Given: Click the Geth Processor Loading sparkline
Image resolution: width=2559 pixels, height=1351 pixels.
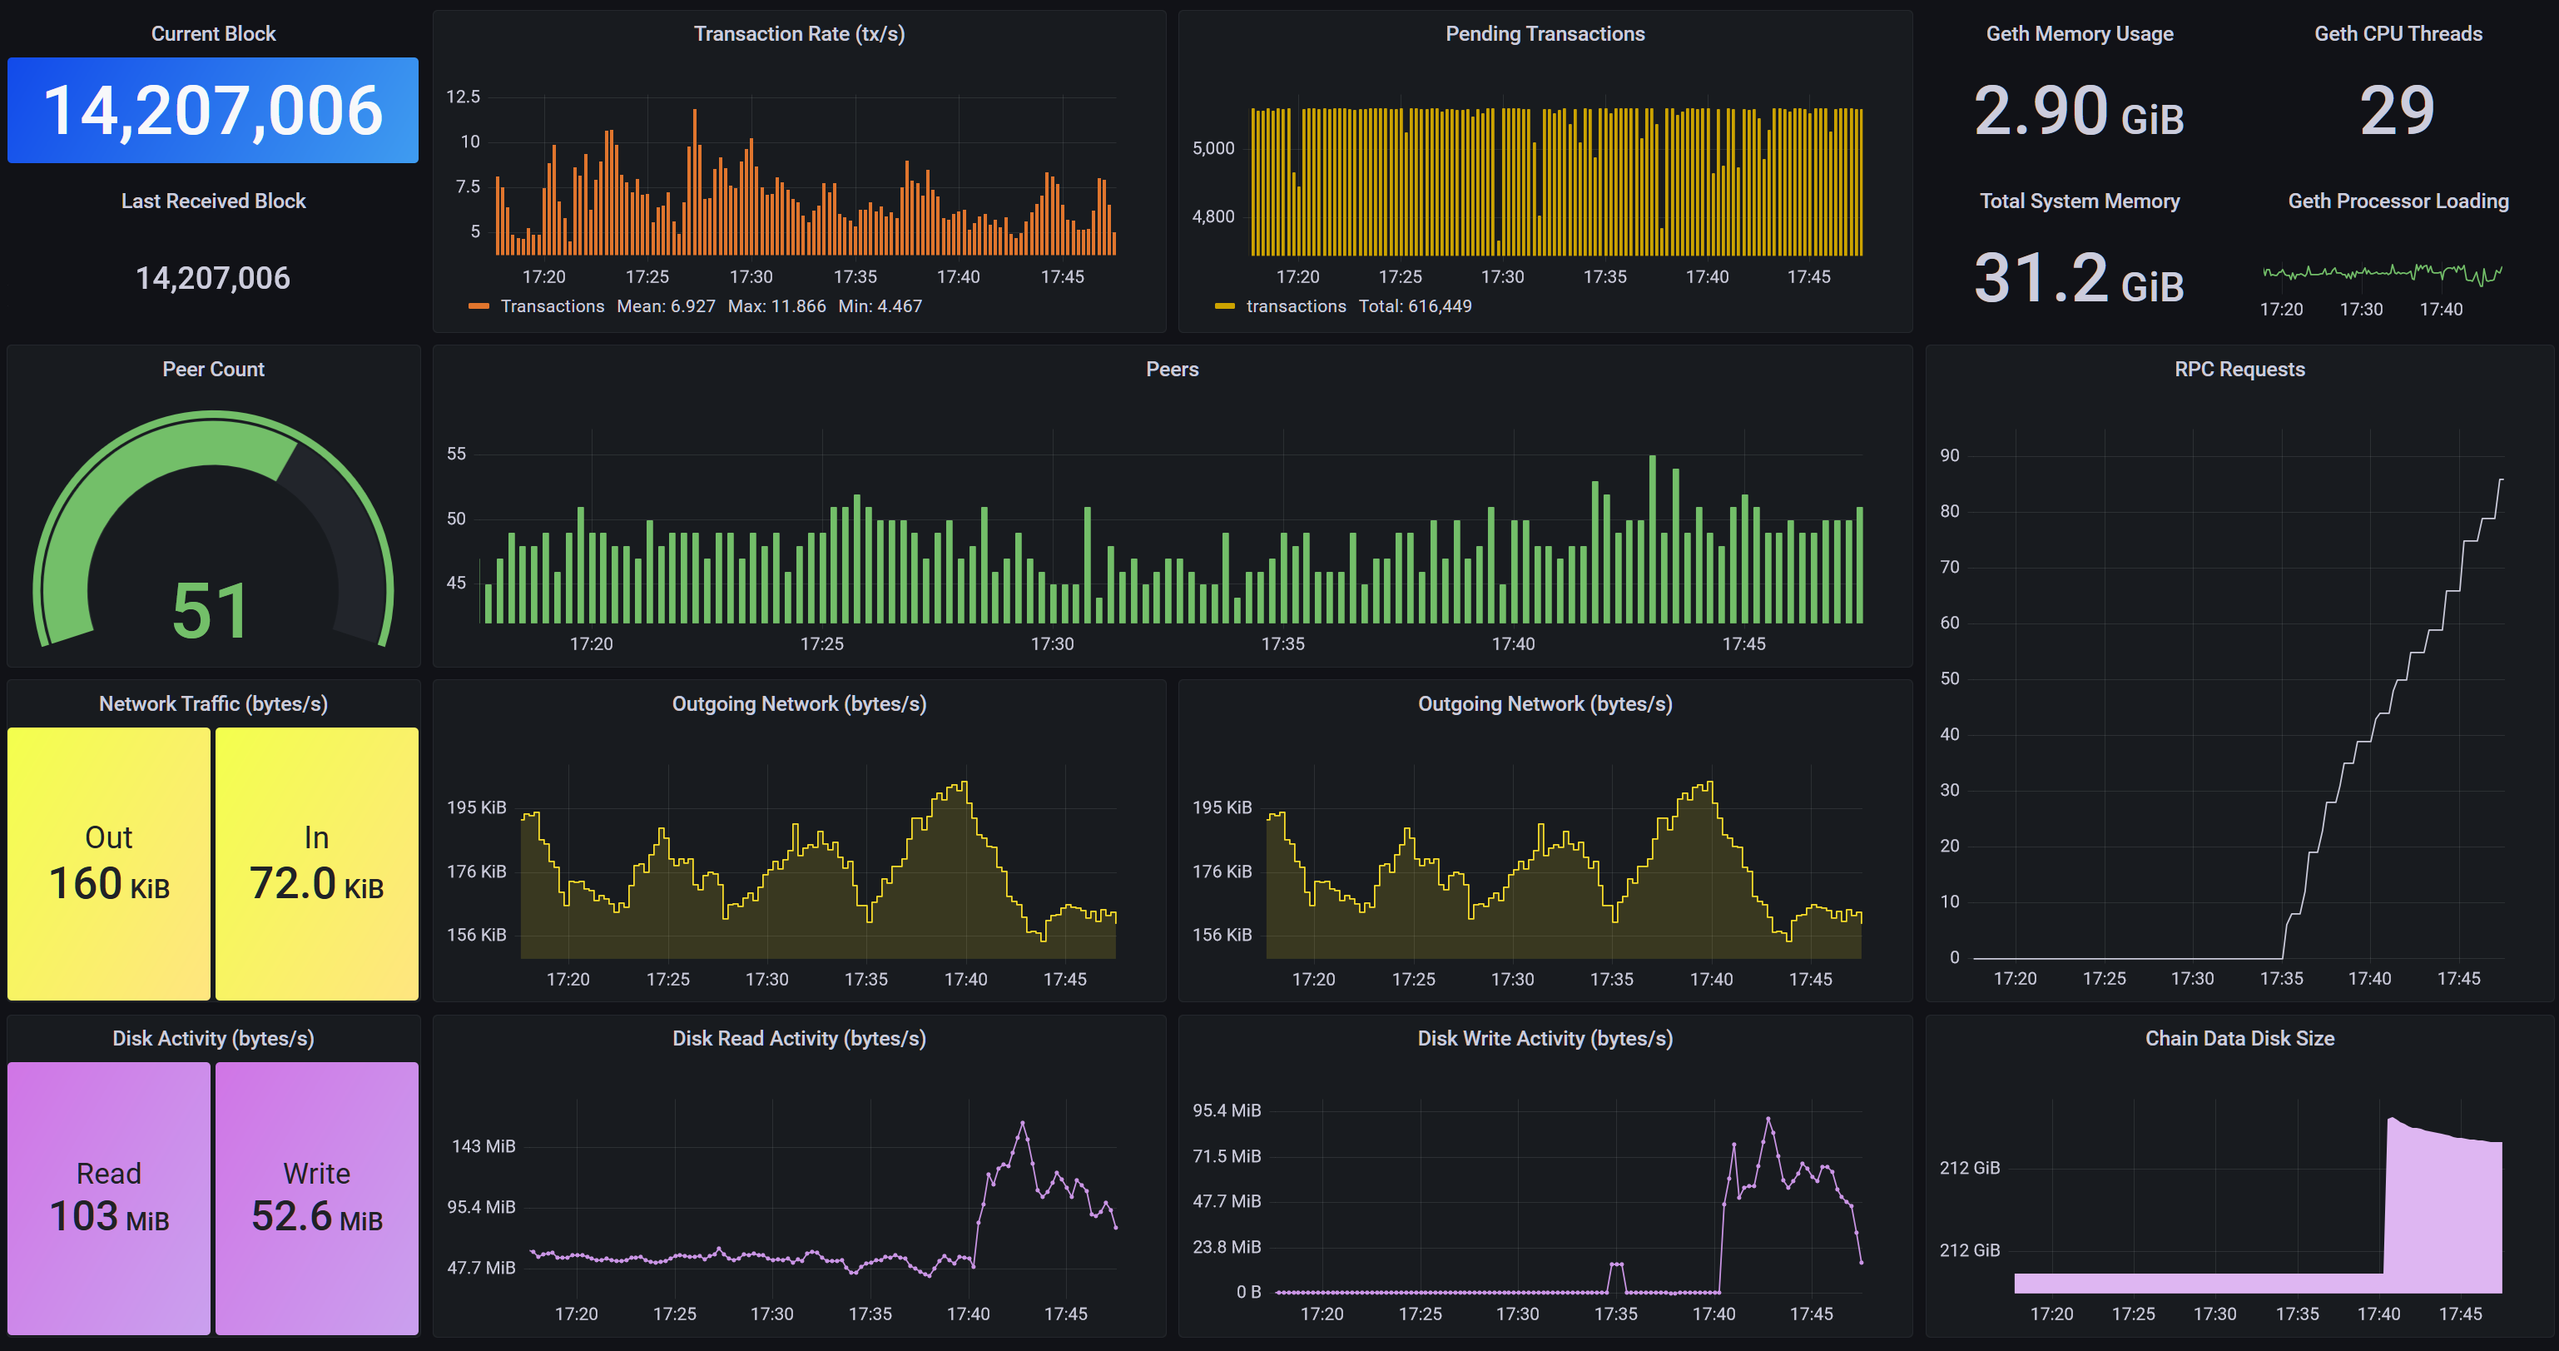Looking at the screenshot, I should pos(2381,272).
